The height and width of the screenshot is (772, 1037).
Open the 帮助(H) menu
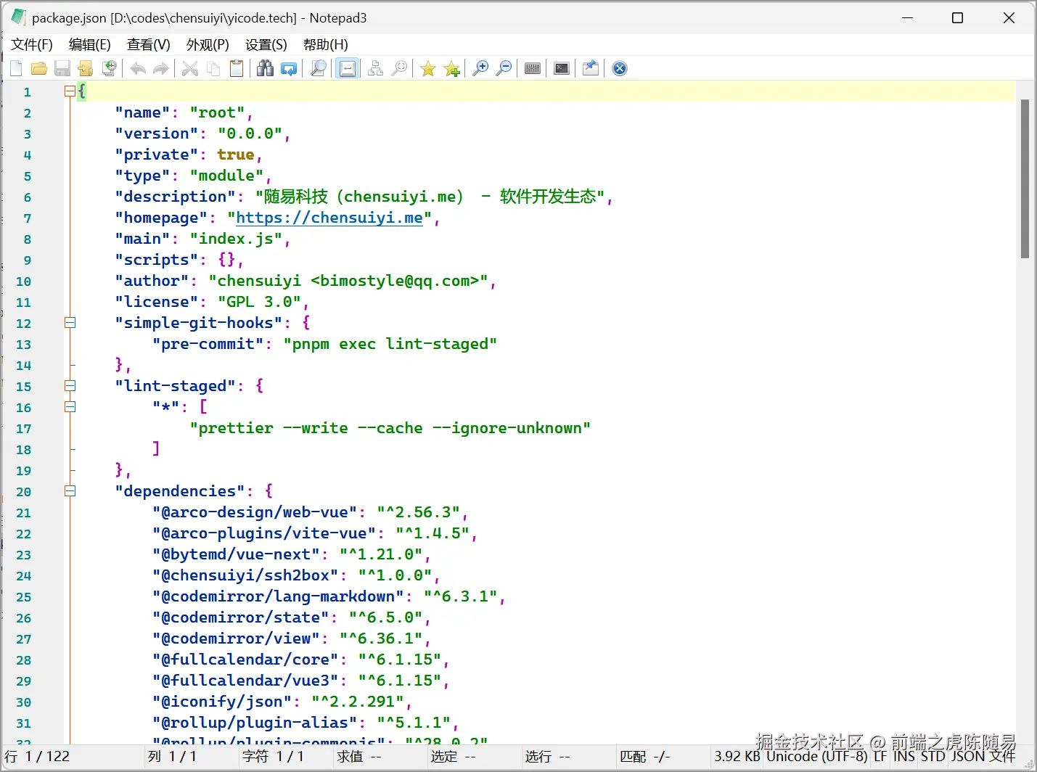point(326,45)
